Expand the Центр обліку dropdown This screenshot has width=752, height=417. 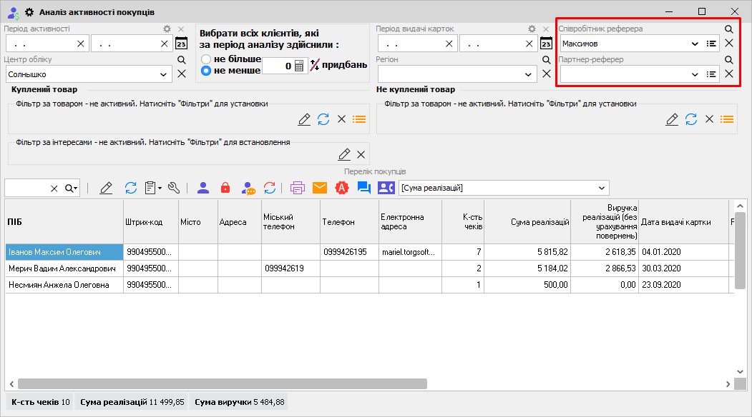tap(165, 74)
